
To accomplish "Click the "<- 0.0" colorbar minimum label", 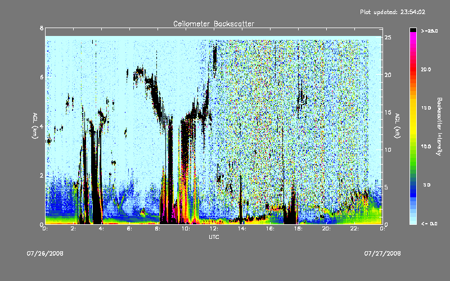I will 429,224.
